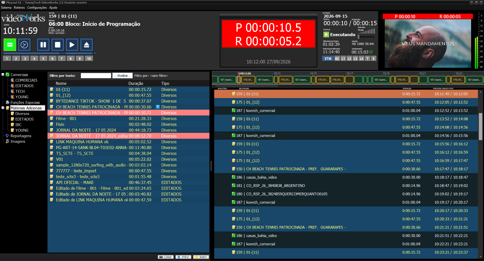The height and width of the screenshot is (261, 484).
Task: Click the Filme - B01 file icon
Action: click(52, 118)
